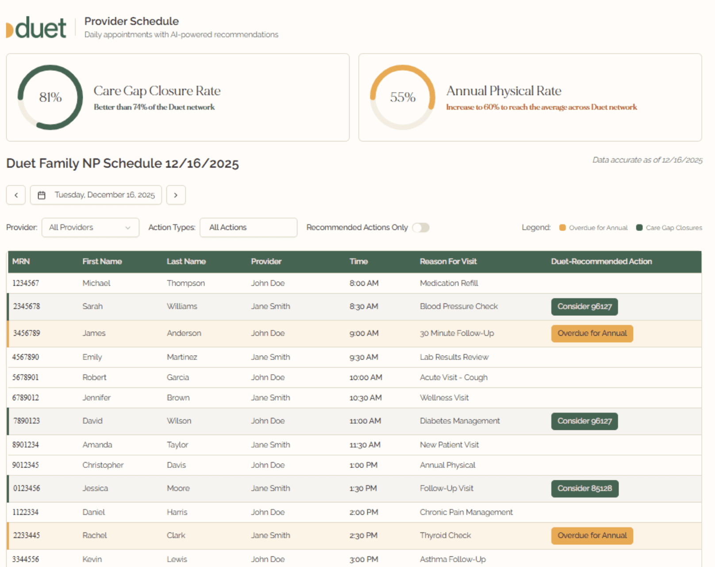Click MRN 1234567
715x567 pixels.
[25, 283]
